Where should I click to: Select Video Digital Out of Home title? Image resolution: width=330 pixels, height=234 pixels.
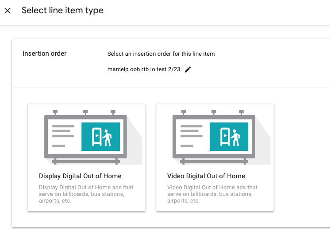[206, 176]
